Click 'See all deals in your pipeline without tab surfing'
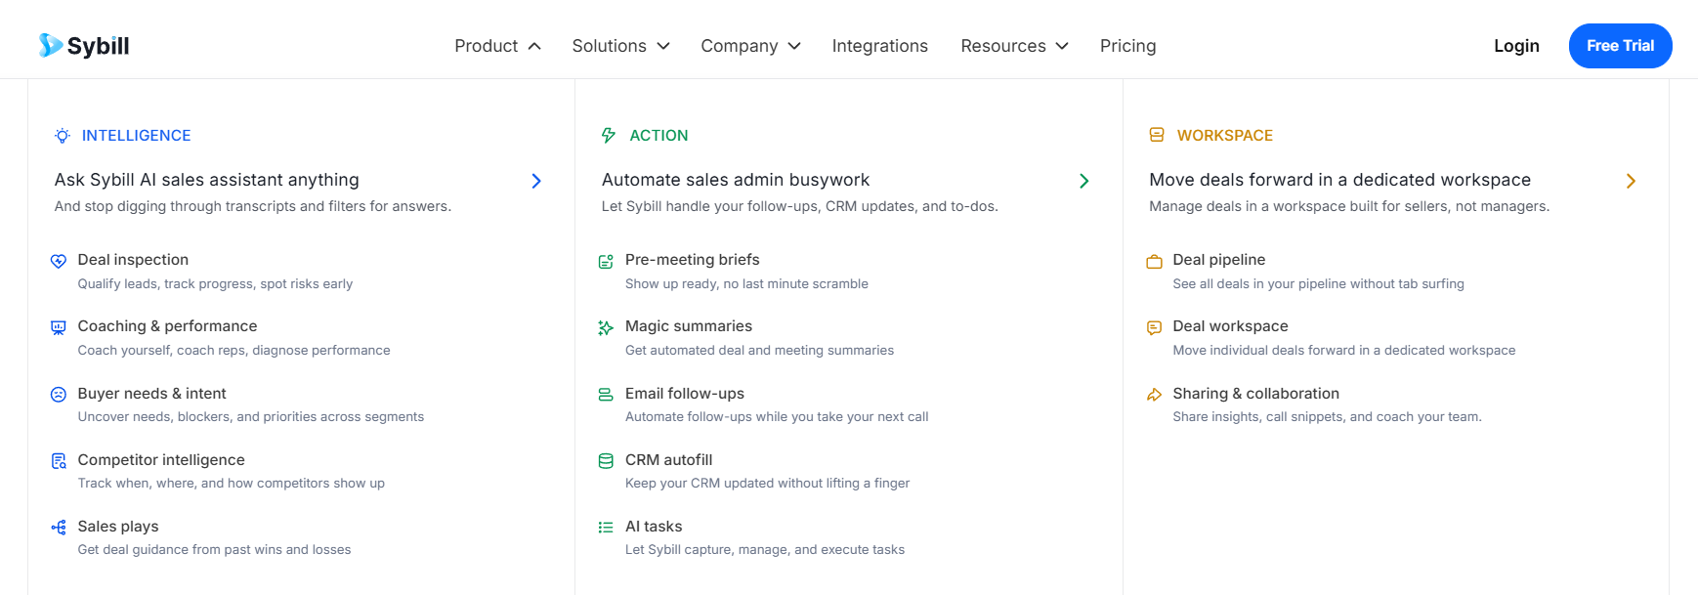The width and height of the screenshot is (1698, 595). tap(1318, 283)
